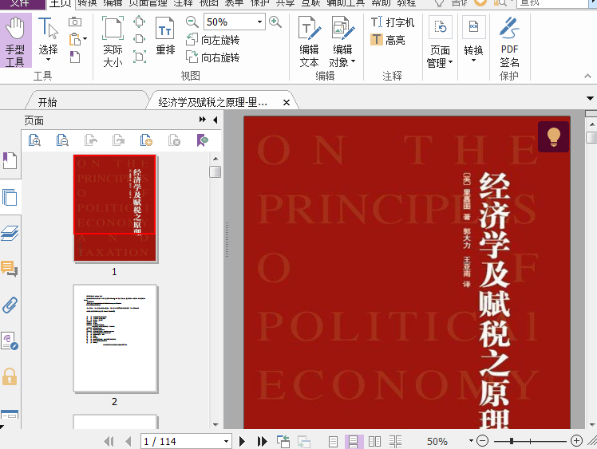
Task: Activate the 手型工具 hand tool
Action: (x=16, y=41)
